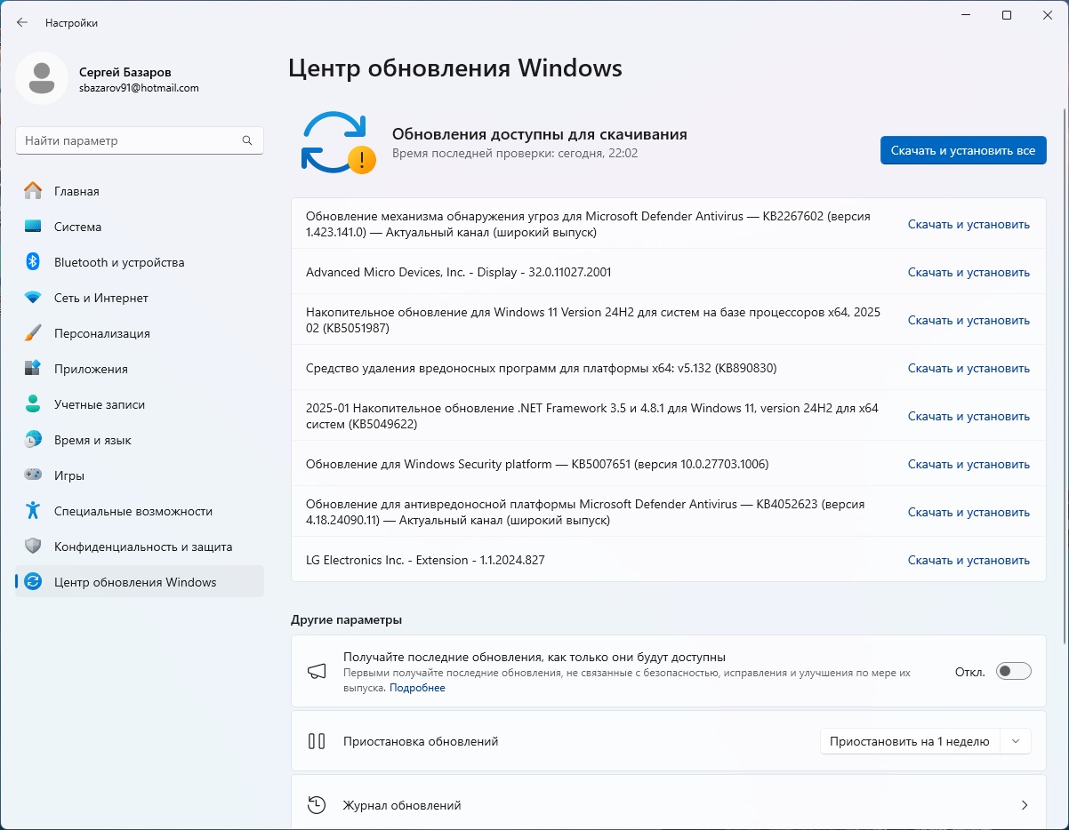Select Центр обновления Windows in sidebar
Image resolution: width=1069 pixels, height=830 pixels.
(140, 582)
